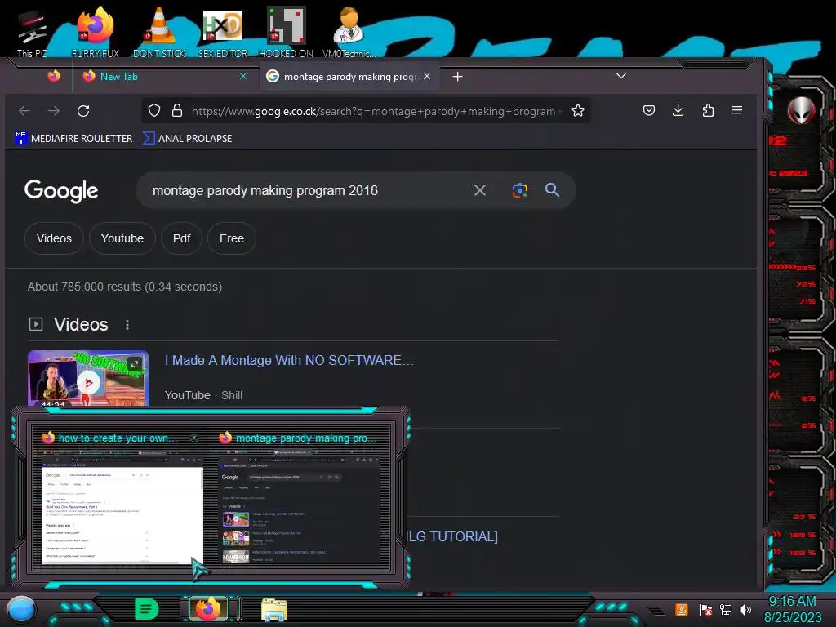Open the taskbar clock and date
836x627 pixels.
tap(793, 609)
